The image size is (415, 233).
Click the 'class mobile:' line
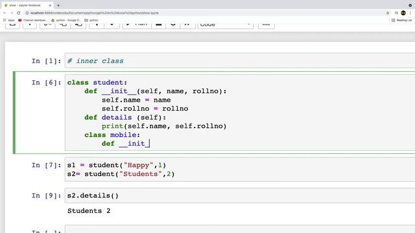pyautogui.click(x=112, y=135)
